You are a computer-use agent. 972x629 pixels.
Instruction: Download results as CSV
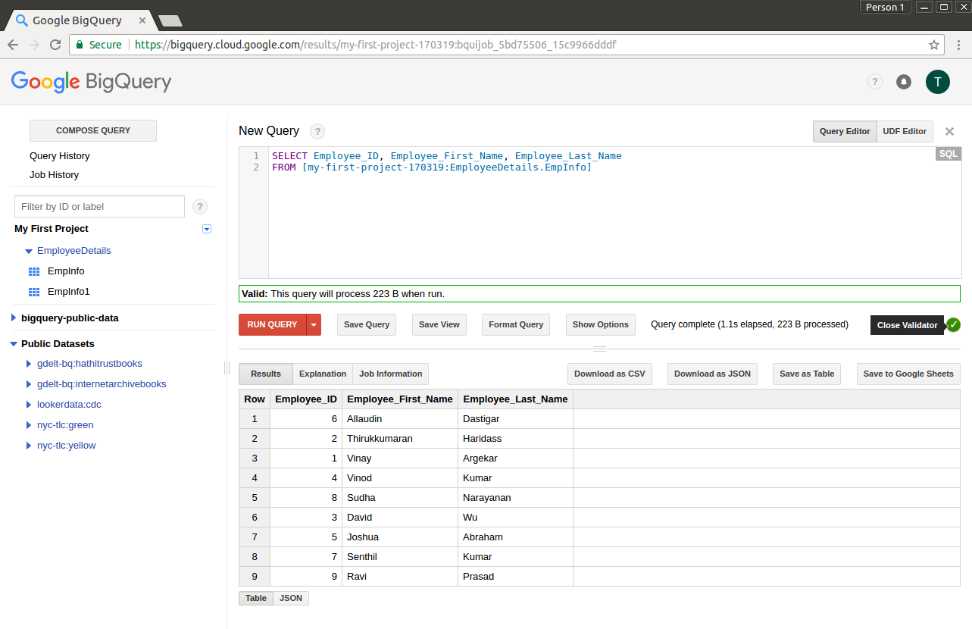610,374
